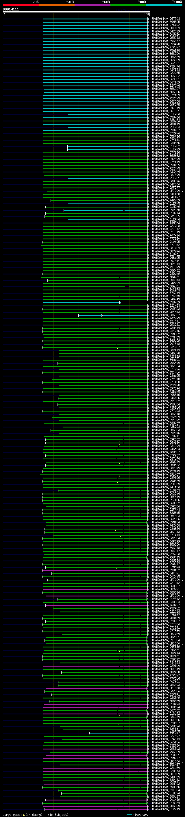Open hit UniRef100_B9H8G5
Screen dimensions: 185x817
[x=166, y=22]
